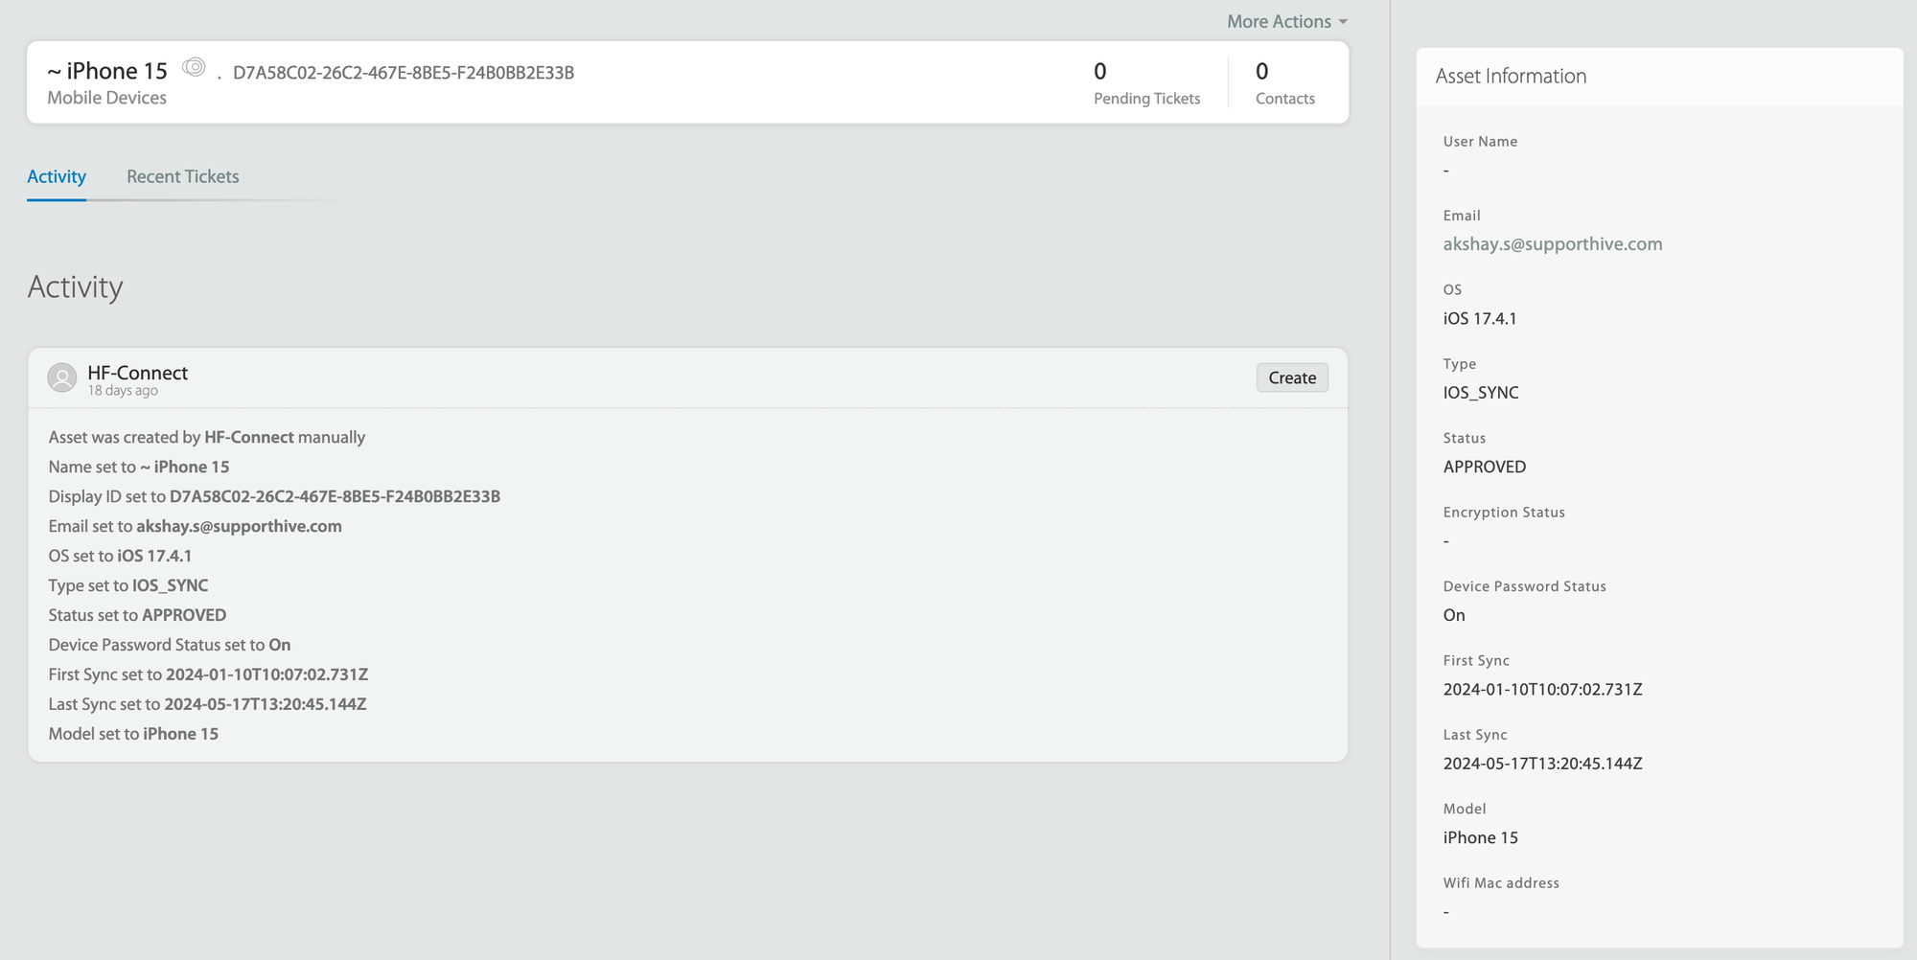Image resolution: width=1917 pixels, height=960 pixels.
Task: Click the APPROVED status value in sidebar
Action: (x=1484, y=467)
